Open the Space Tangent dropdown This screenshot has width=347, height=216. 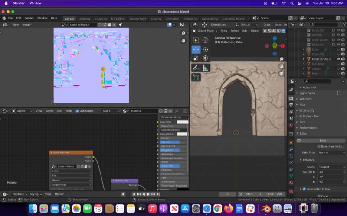point(331,167)
